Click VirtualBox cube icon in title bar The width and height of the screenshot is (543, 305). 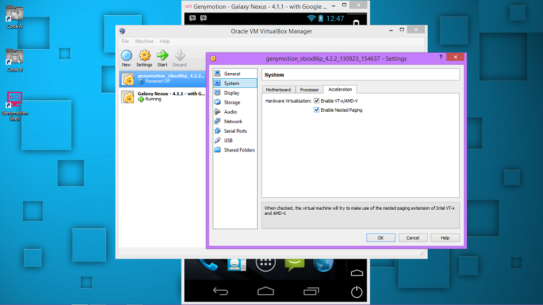pyautogui.click(x=122, y=31)
